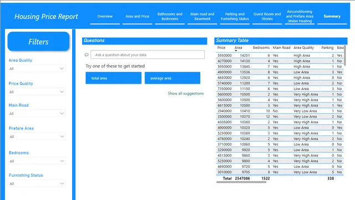Click the Show all suggestions link
This screenshot has height=200, width=355.
coord(186,93)
